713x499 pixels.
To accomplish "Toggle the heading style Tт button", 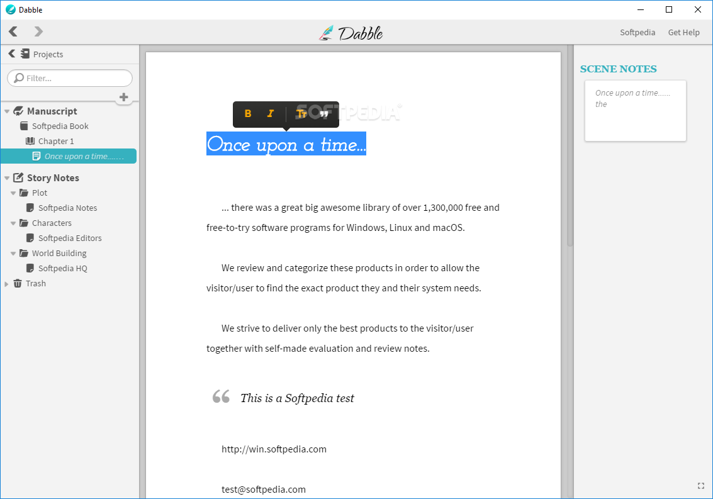I will pos(301,114).
